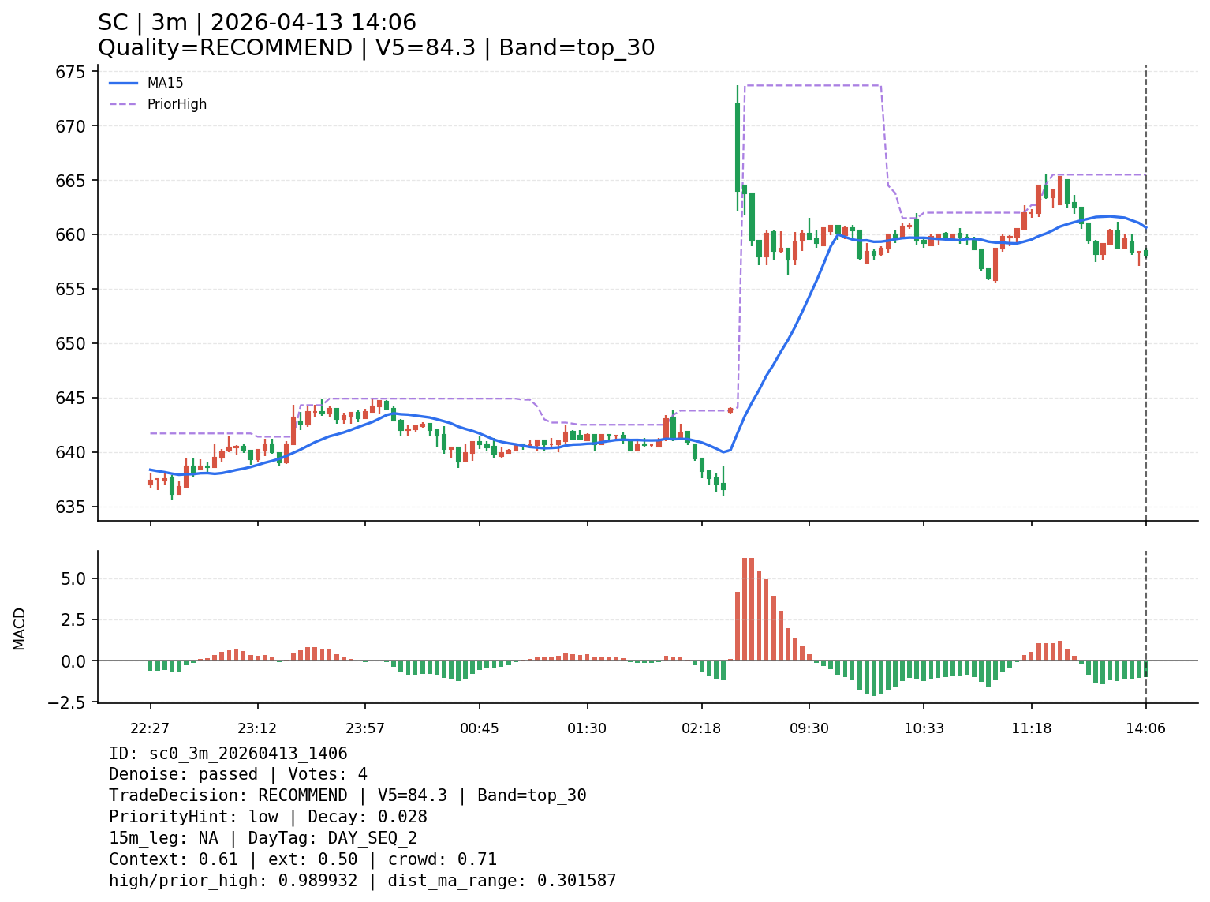Click the chart title line starting with SC

[256, 23]
